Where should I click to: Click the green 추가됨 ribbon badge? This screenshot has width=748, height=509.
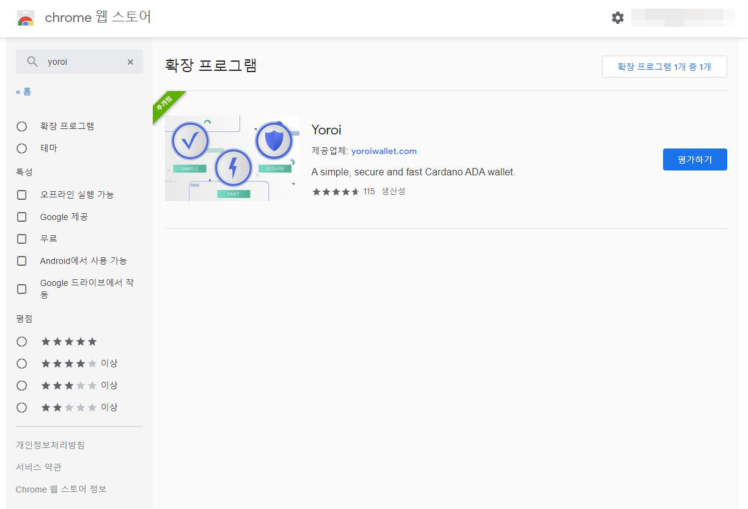click(166, 104)
